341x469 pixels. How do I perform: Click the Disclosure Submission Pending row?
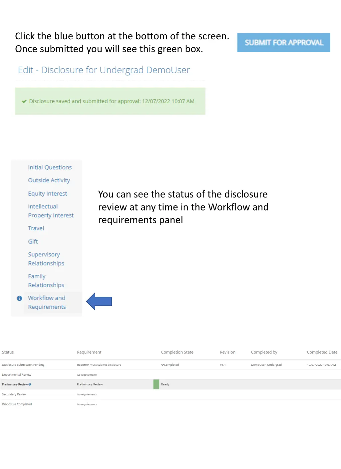click(170, 365)
